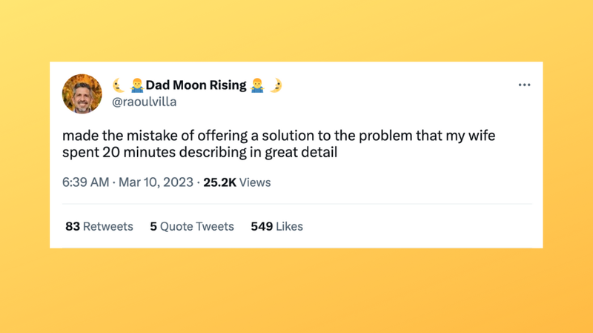Click the shrugging man emoji after the name

257,85
